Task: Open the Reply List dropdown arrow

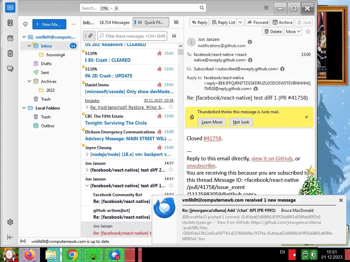Action: click(x=240, y=22)
